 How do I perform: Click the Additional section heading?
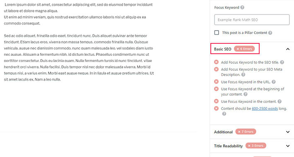pos(223,132)
